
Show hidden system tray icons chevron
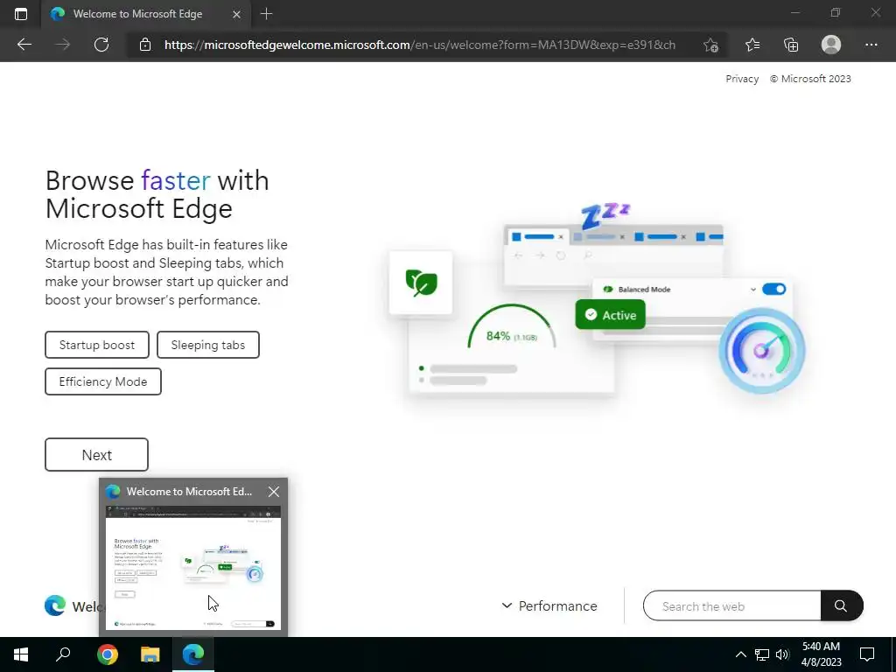(740, 654)
